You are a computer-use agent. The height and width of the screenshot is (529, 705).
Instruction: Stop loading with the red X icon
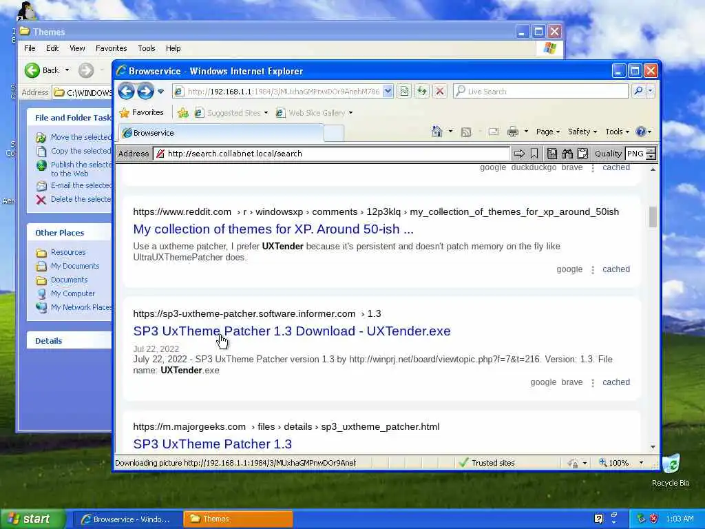[x=440, y=92]
